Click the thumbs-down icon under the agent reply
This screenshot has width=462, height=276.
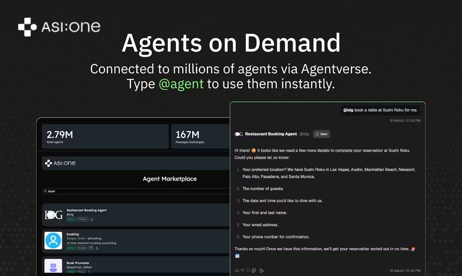[243, 270]
